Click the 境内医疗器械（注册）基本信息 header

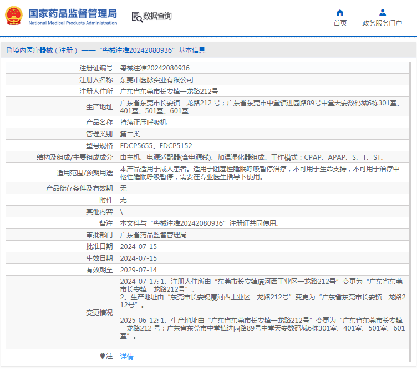(x=106, y=50)
